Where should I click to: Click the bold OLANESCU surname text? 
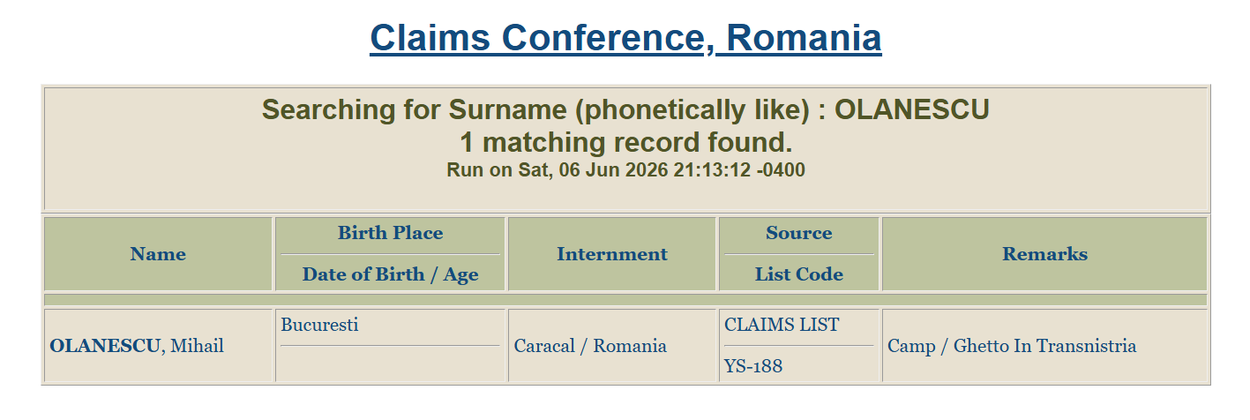(106, 346)
